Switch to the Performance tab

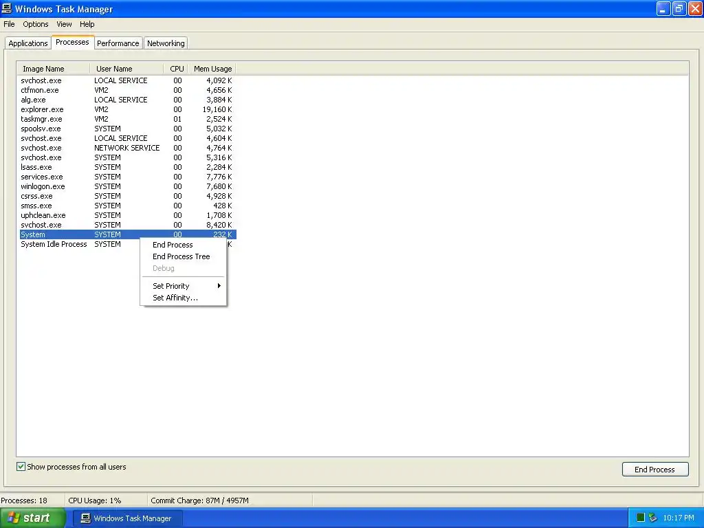click(118, 43)
